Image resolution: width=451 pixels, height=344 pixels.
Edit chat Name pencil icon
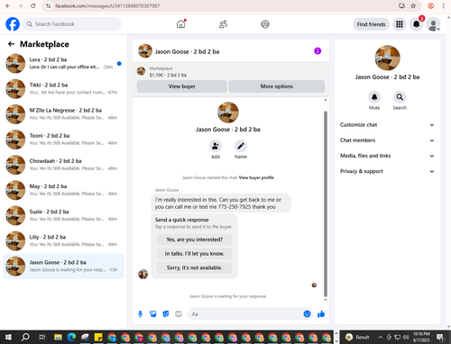[241, 146]
